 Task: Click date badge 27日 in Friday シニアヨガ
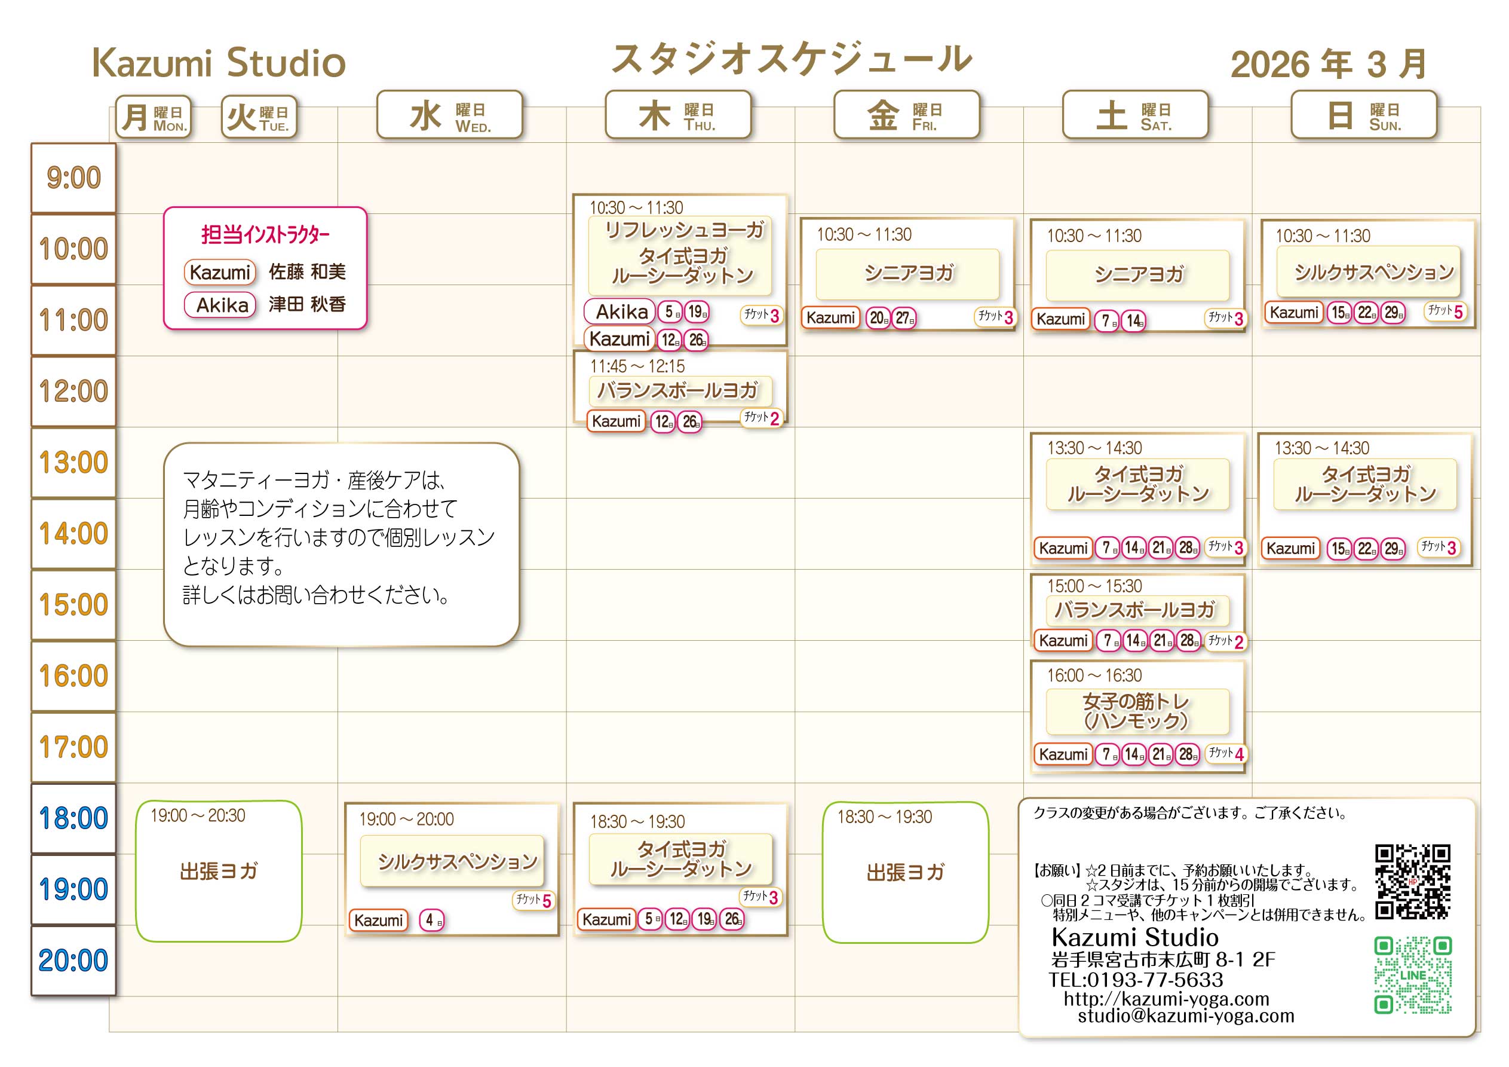click(904, 319)
